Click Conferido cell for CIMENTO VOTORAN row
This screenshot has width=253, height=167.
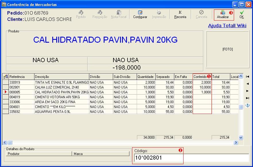202,97
